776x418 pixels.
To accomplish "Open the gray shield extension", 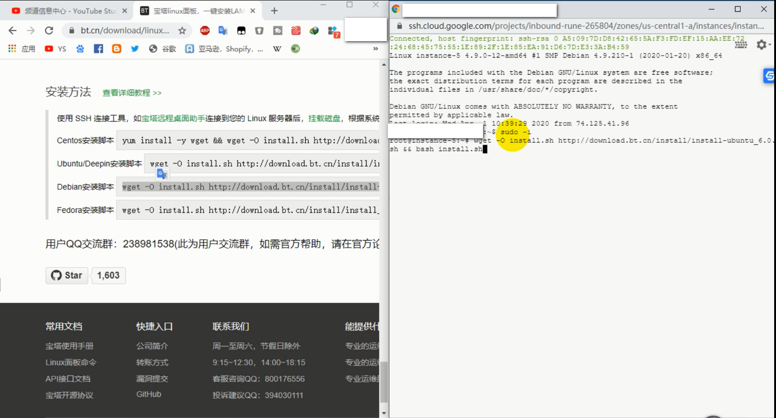I will click(259, 31).
